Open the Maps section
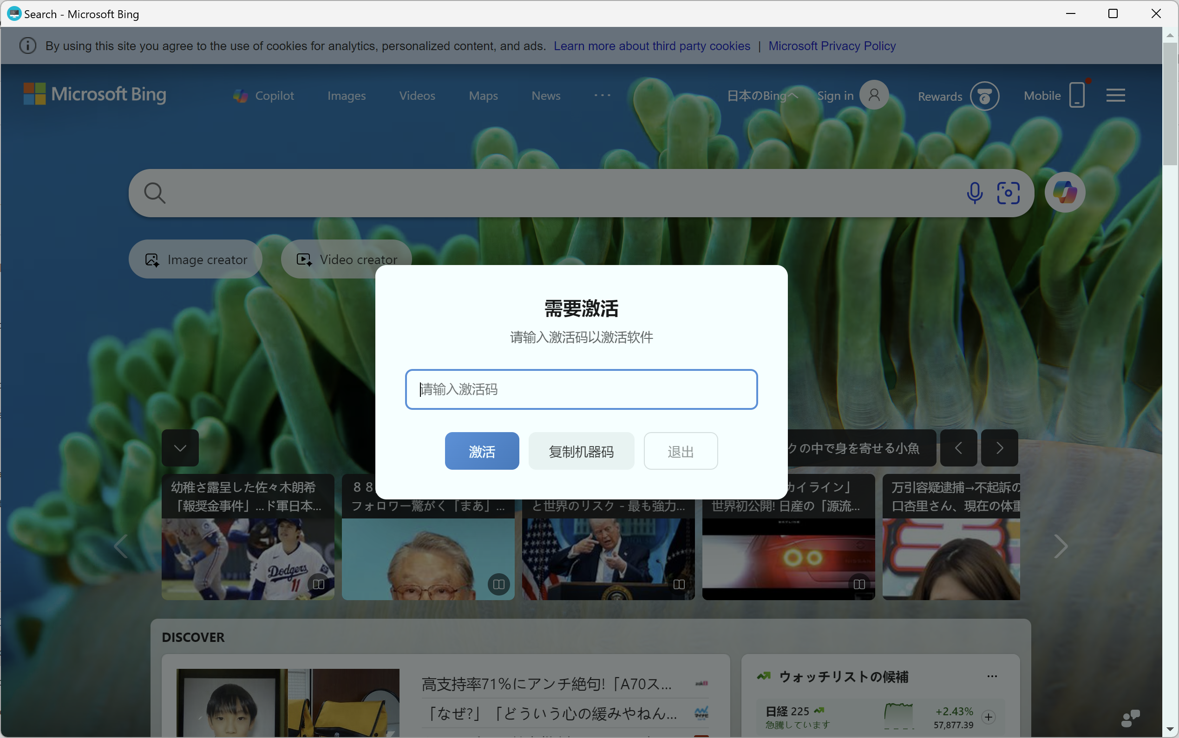1179x738 pixels. [483, 96]
